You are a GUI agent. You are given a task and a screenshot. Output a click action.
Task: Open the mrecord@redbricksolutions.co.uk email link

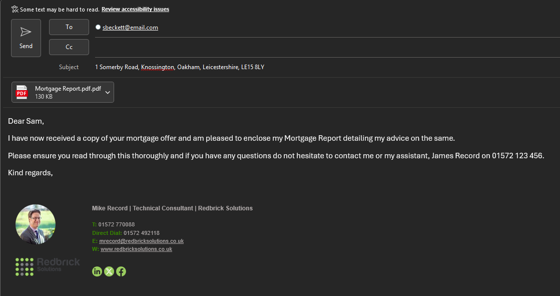pyautogui.click(x=142, y=241)
